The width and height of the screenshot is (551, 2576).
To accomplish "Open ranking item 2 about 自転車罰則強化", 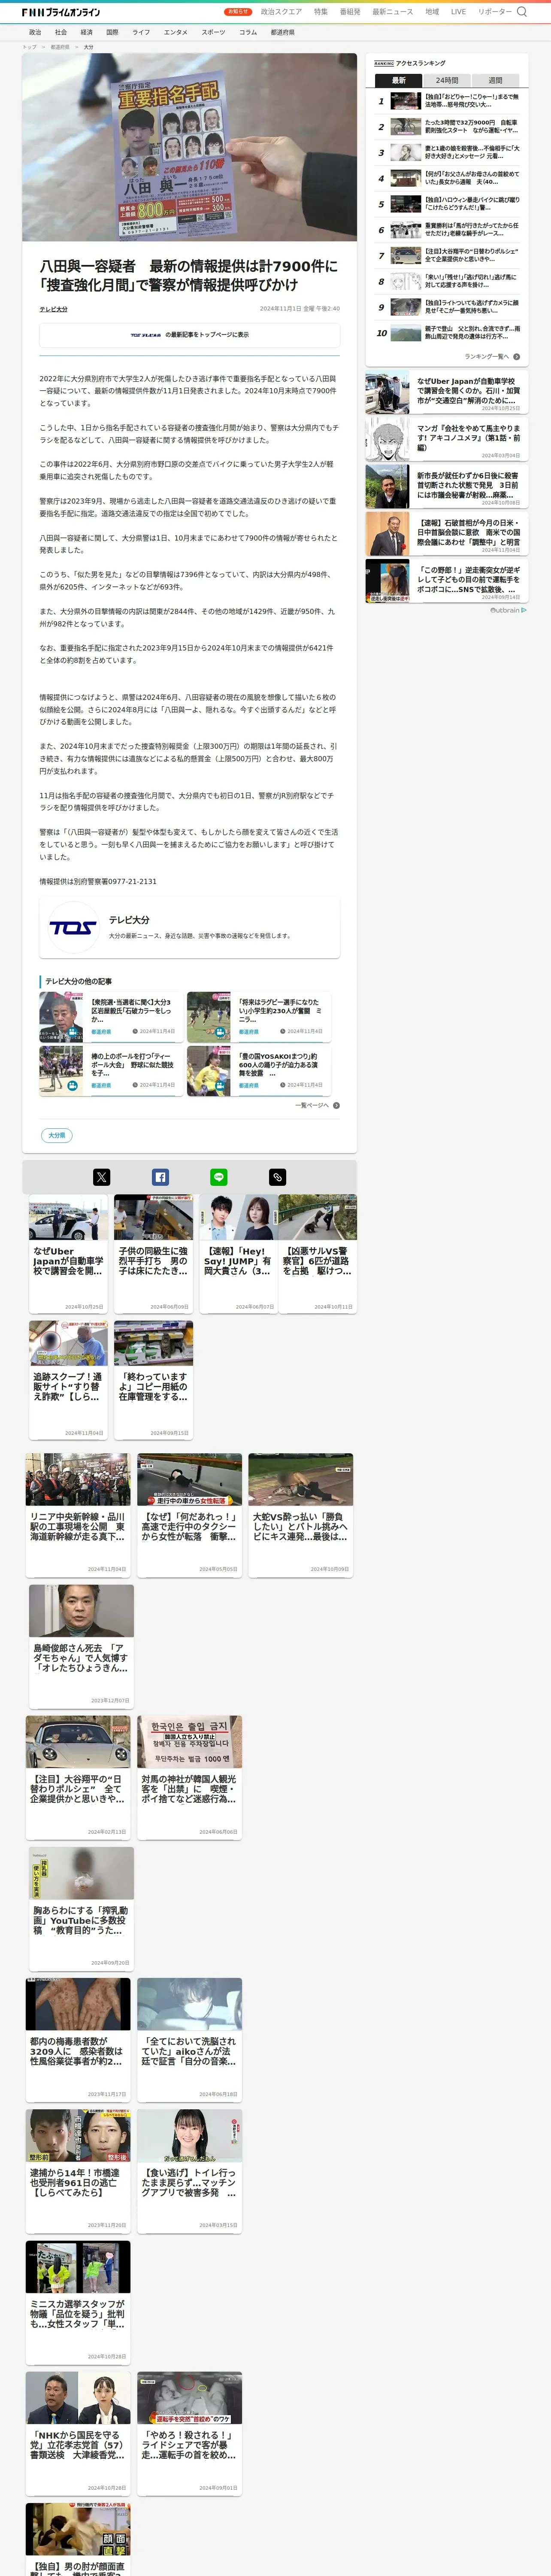I will pyautogui.click(x=448, y=127).
